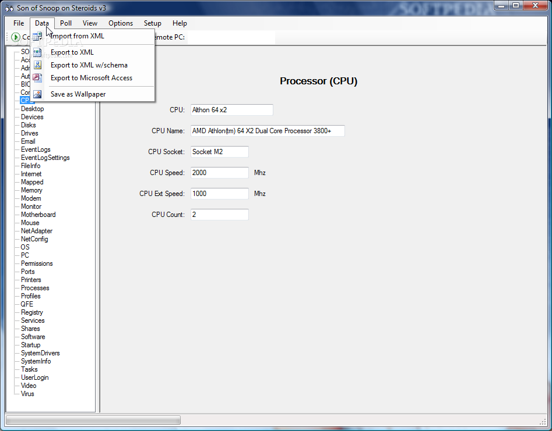Click the Export to Microsoft Access icon
The image size is (552, 431).
coord(37,77)
